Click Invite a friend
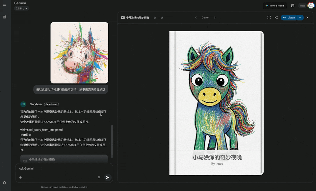Screen dimensions: 316x191 (275, 6)
